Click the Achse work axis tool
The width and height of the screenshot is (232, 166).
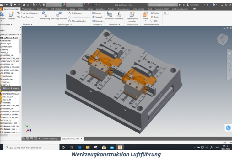tap(155, 13)
